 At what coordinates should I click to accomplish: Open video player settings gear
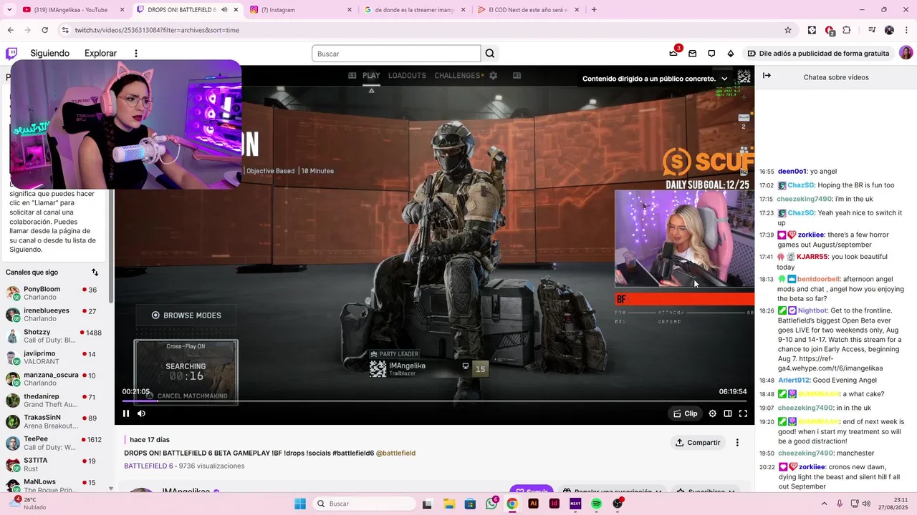tap(712, 413)
